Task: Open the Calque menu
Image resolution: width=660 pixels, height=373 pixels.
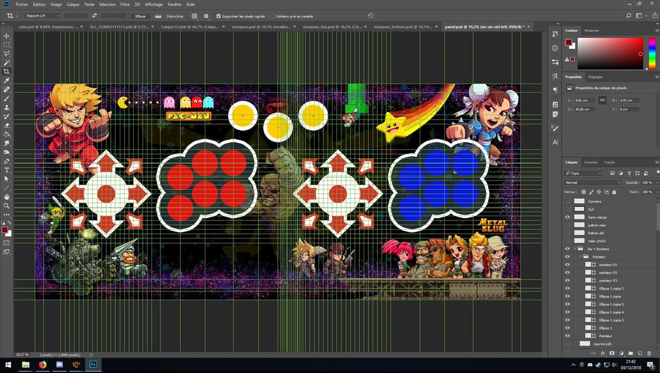Action: [73, 4]
